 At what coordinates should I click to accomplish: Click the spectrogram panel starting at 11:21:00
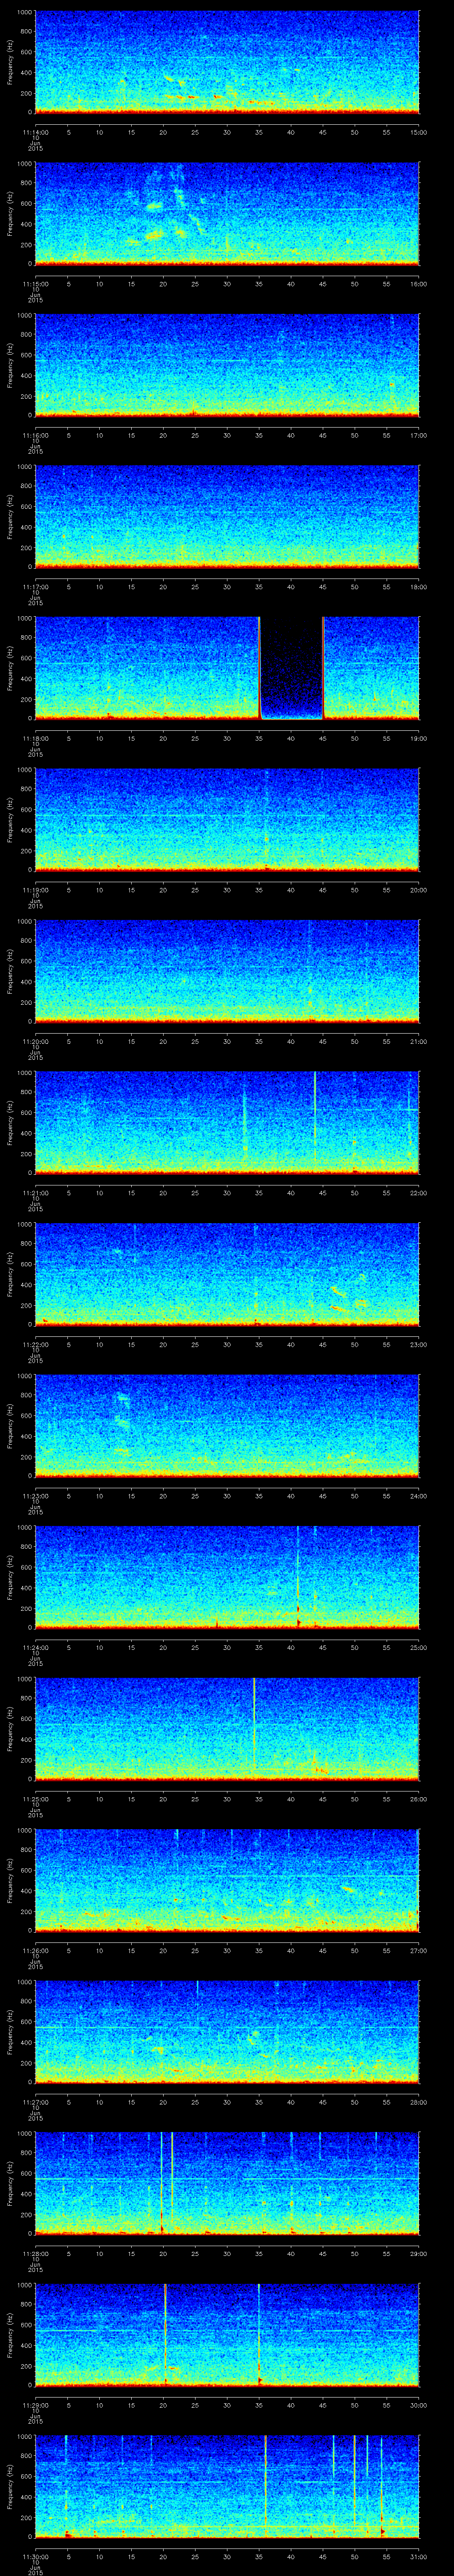pos(227,1123)
